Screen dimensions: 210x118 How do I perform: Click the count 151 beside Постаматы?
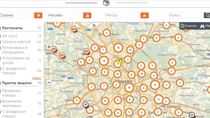(x=39, y=28)
